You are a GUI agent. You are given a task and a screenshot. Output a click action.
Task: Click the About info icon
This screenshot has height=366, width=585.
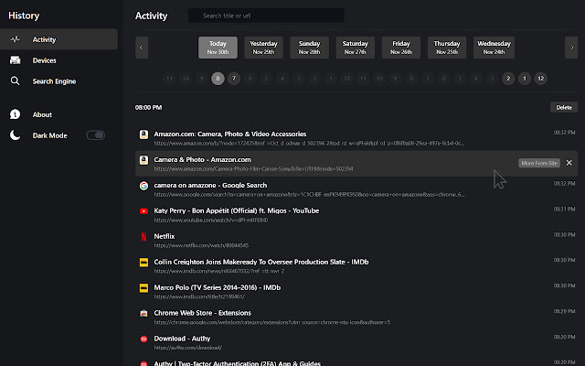click(x=15, y=114)
